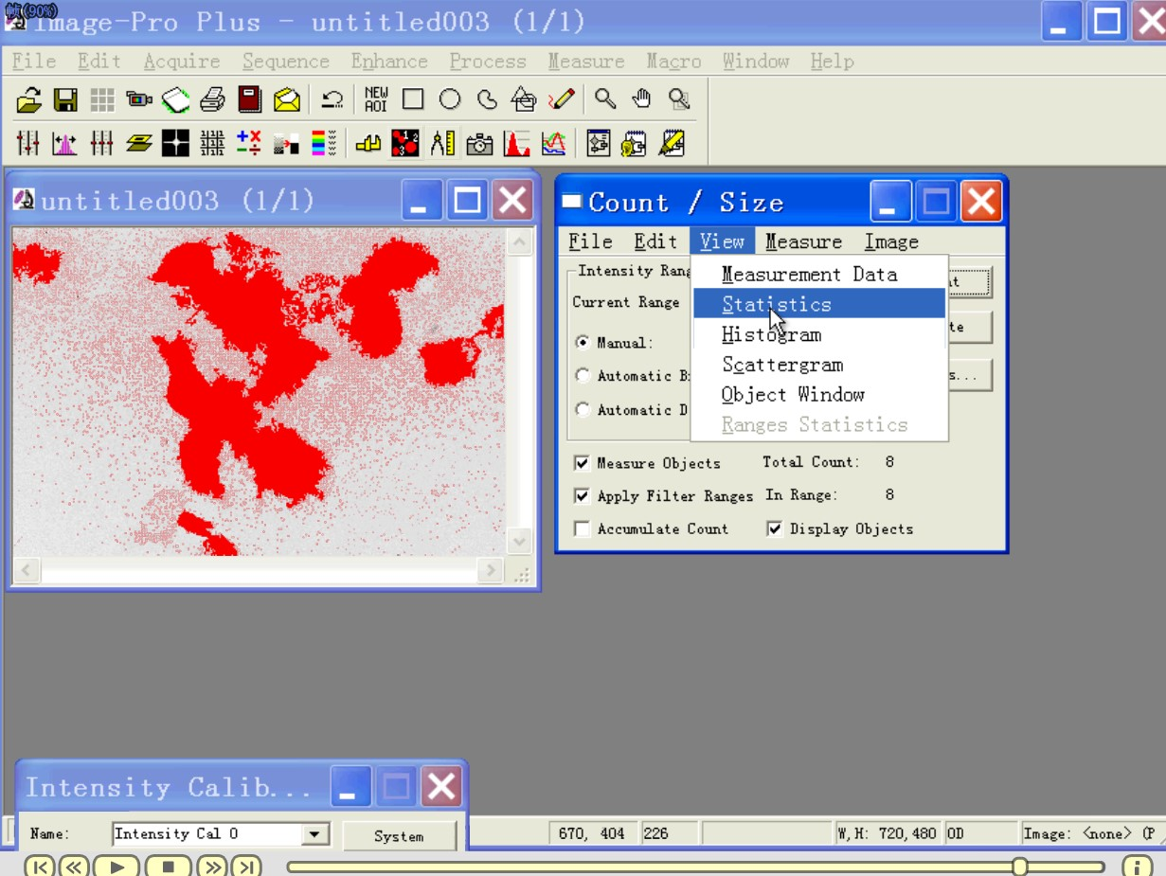
Task: Open the contrast enhancement sliders icon
Action: 27,142
